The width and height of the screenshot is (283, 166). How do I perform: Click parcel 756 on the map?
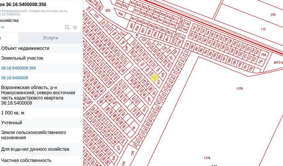[263, 55]
